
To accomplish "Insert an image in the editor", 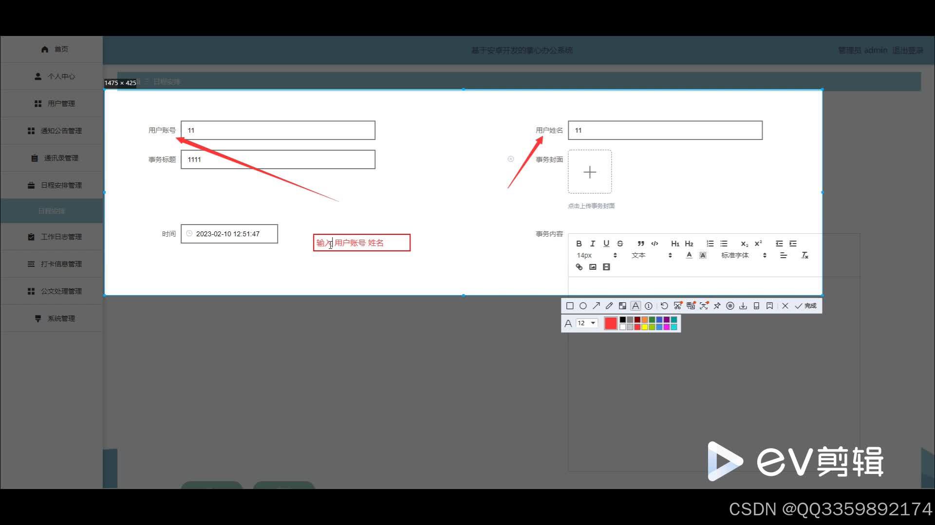I will [593, 267].
